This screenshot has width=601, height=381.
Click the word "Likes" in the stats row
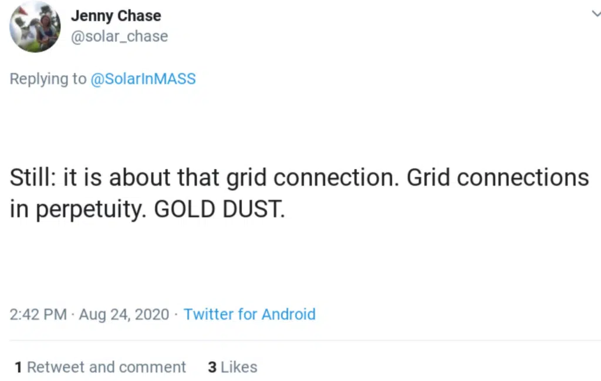click(x=239, y=367)
